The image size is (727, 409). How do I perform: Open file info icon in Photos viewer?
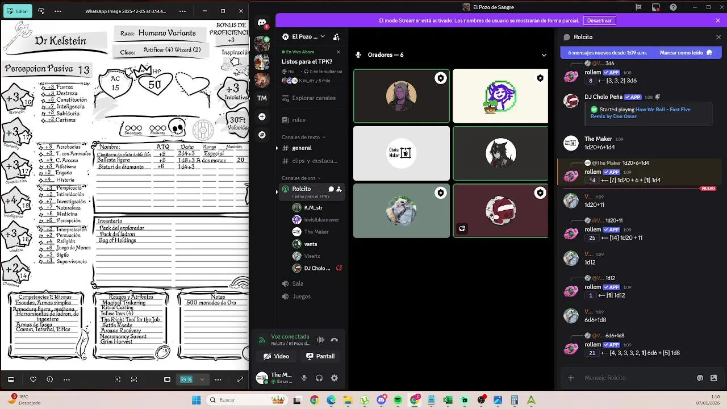click(x=49, y=379)
